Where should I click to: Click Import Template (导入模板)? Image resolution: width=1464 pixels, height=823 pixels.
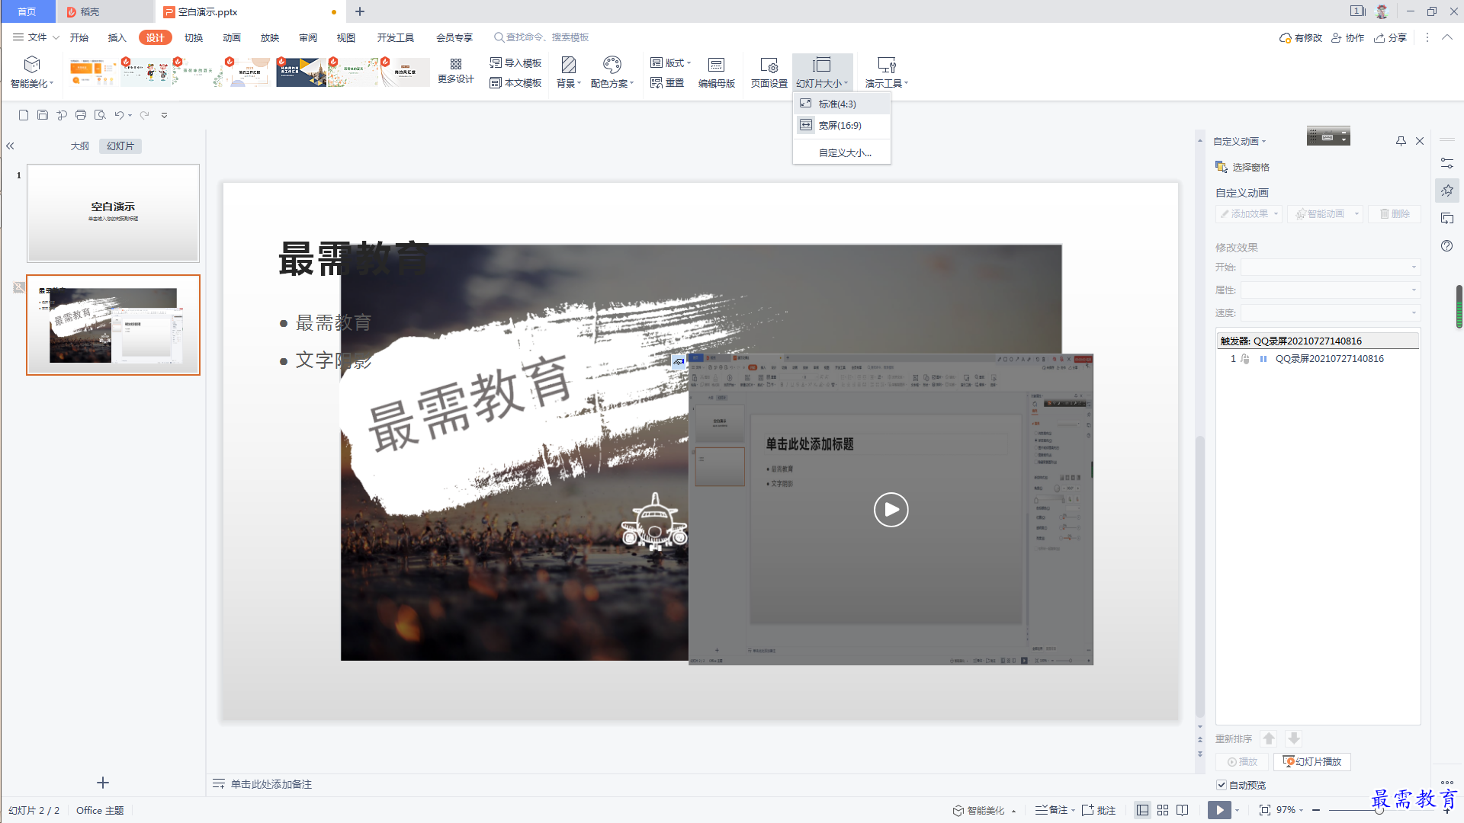pyautogui.click(x=516, y=62)
